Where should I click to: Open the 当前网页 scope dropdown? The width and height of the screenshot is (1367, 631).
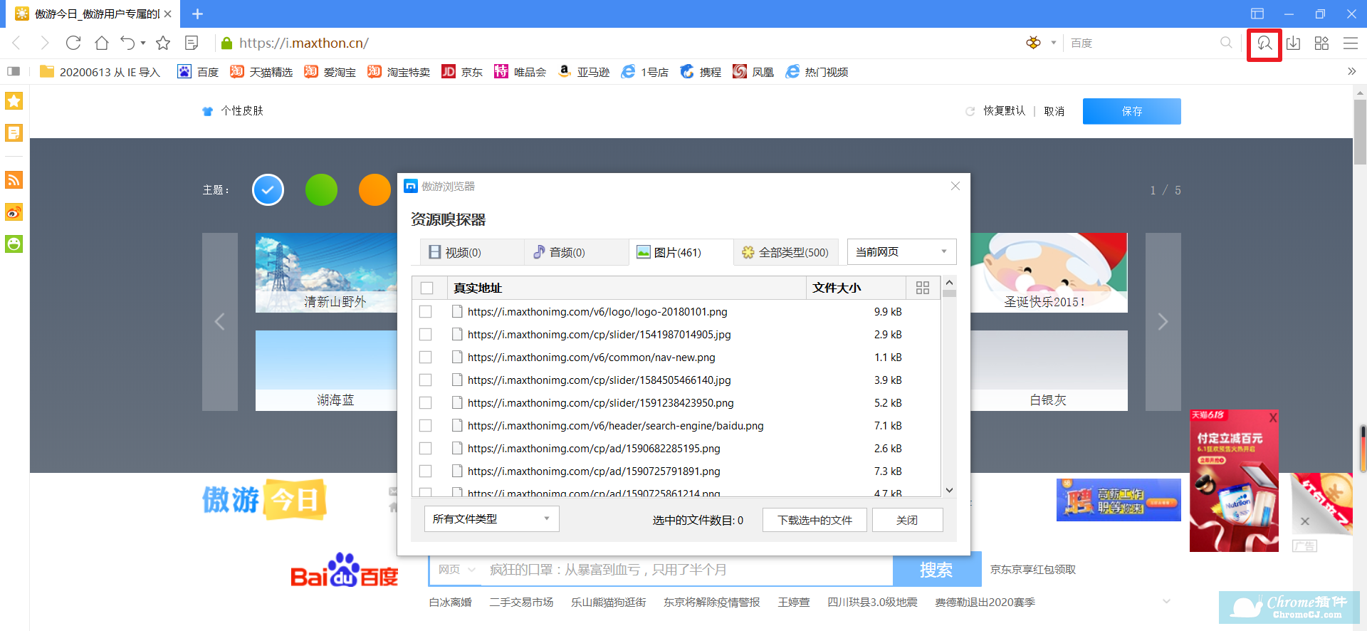(x=901, y=252)
